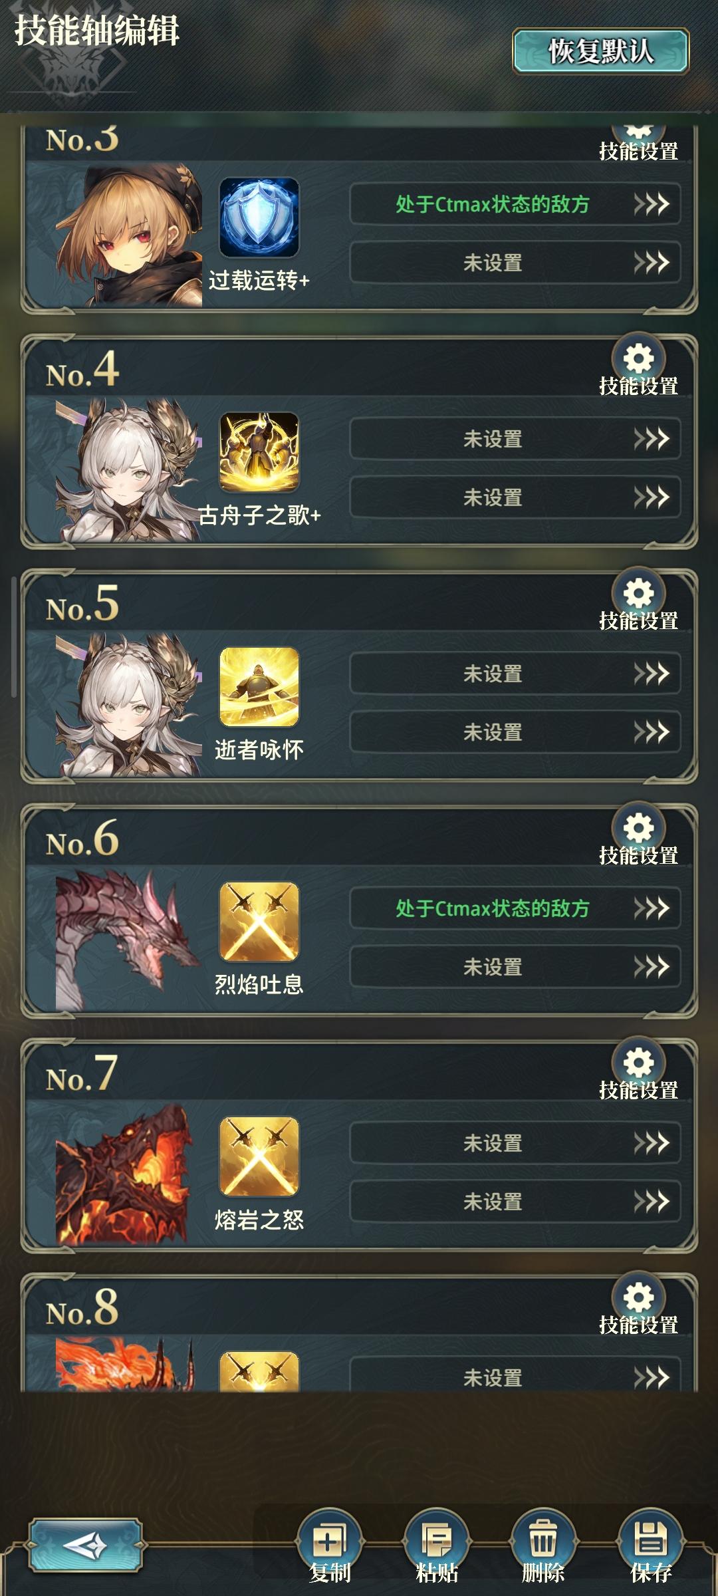Select the 古舟子之歌+ skill icon
The width and height of the screenshot is (718, 1596).
point(259,452)
